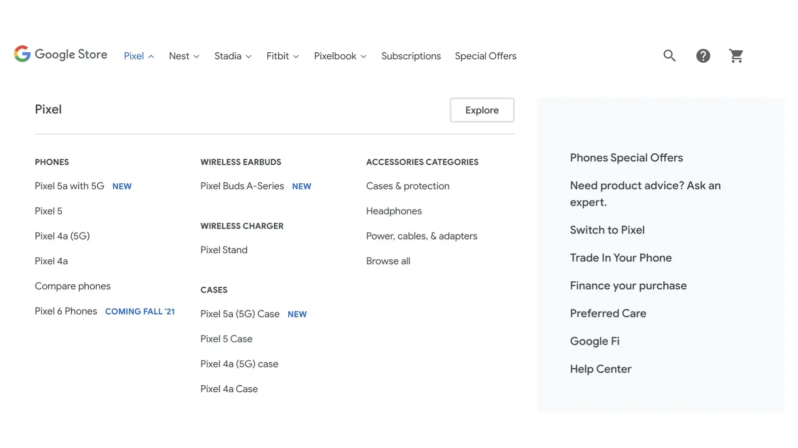798x448 pixels.
Task: Click the ACCESSORIES CATEGORIES heading
Action: (x=422, y=162)
